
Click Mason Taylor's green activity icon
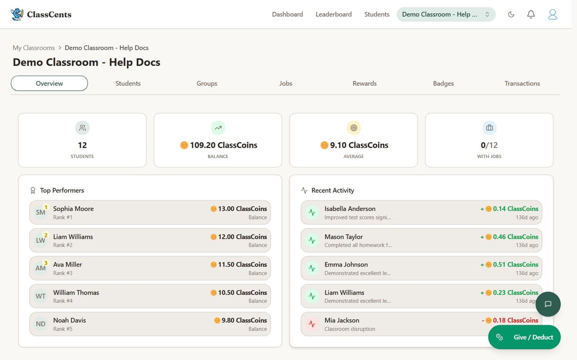point(312,240)
